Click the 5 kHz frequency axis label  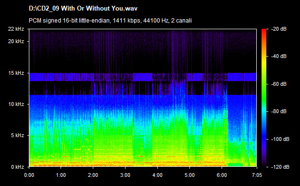17,136
